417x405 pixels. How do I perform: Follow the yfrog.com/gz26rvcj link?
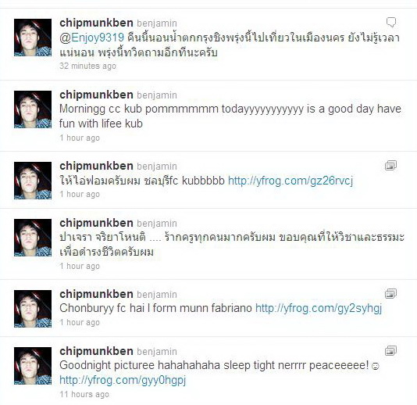290,181
